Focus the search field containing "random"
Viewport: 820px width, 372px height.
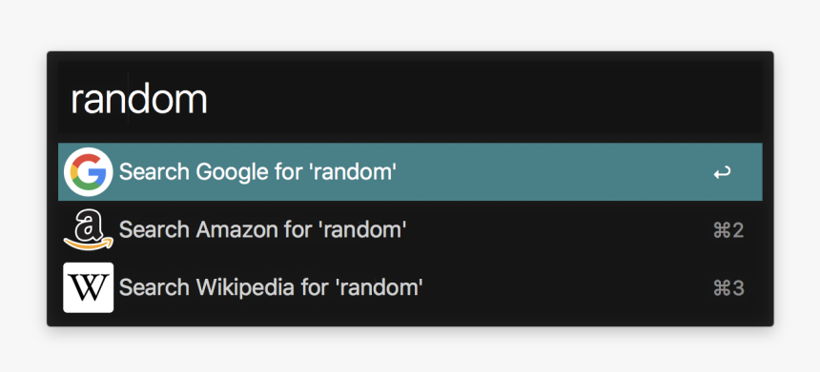pos(410,98)
